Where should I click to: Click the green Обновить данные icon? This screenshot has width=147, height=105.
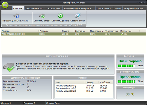point(60,16)
